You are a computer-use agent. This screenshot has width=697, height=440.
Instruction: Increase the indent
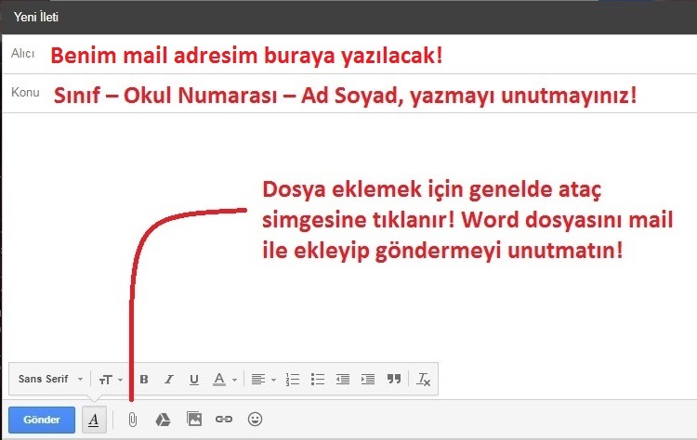[368, 380]
